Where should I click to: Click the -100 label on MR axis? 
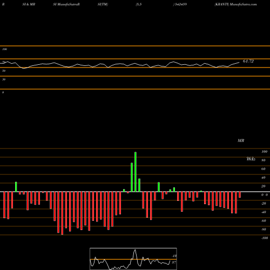click(265, 238)
